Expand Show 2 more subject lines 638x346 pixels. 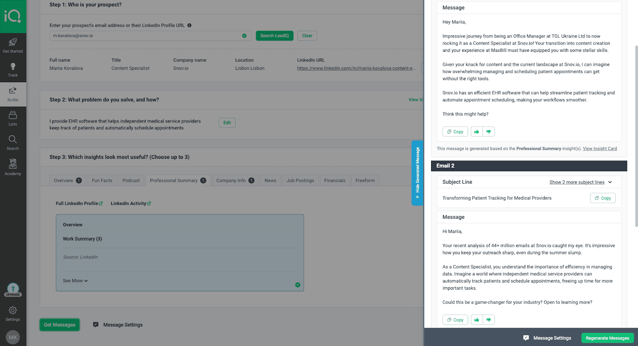(580, 182)
